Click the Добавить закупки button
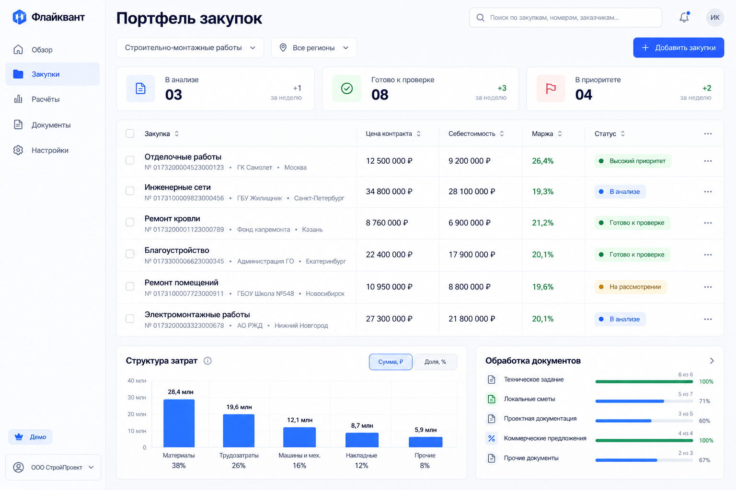 (x=678, y=48)
